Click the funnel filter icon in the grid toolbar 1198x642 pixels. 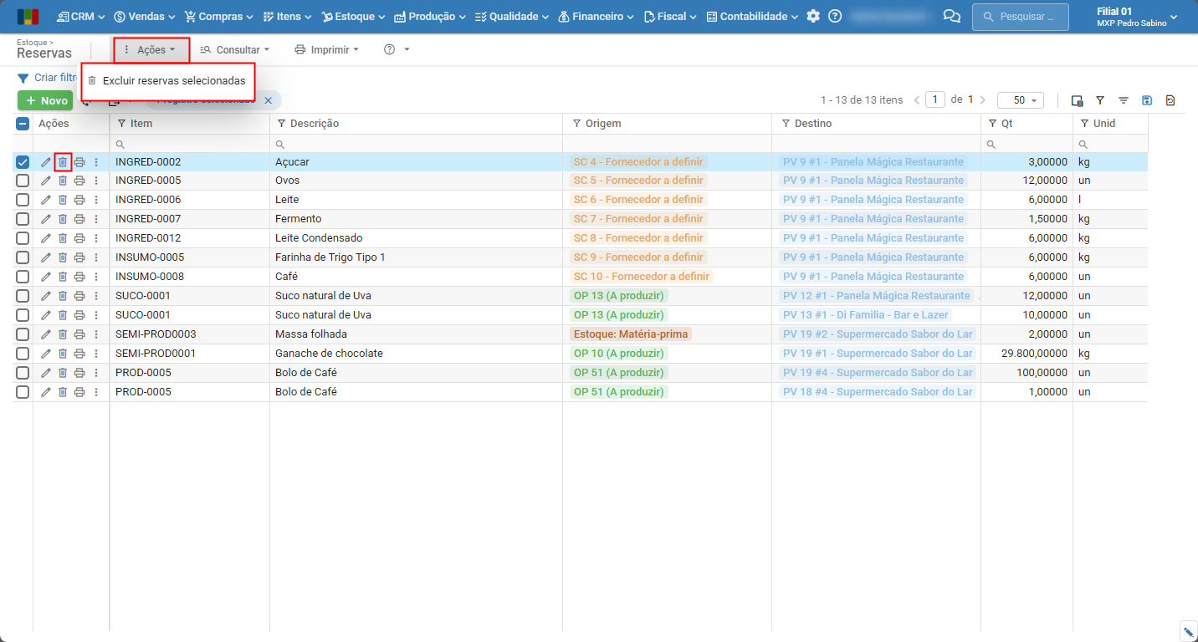tap(1100, 100)
